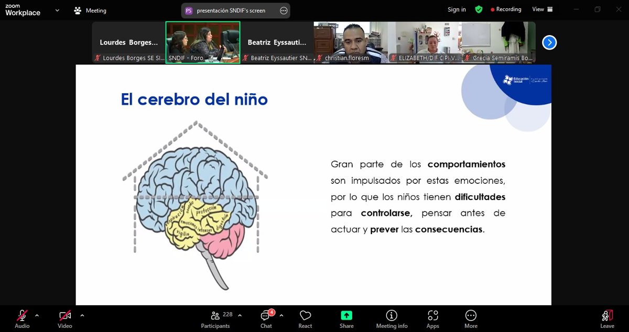The image size is (629, 332).
Task: Click the green Share screen button
Action: coord(346,319)
